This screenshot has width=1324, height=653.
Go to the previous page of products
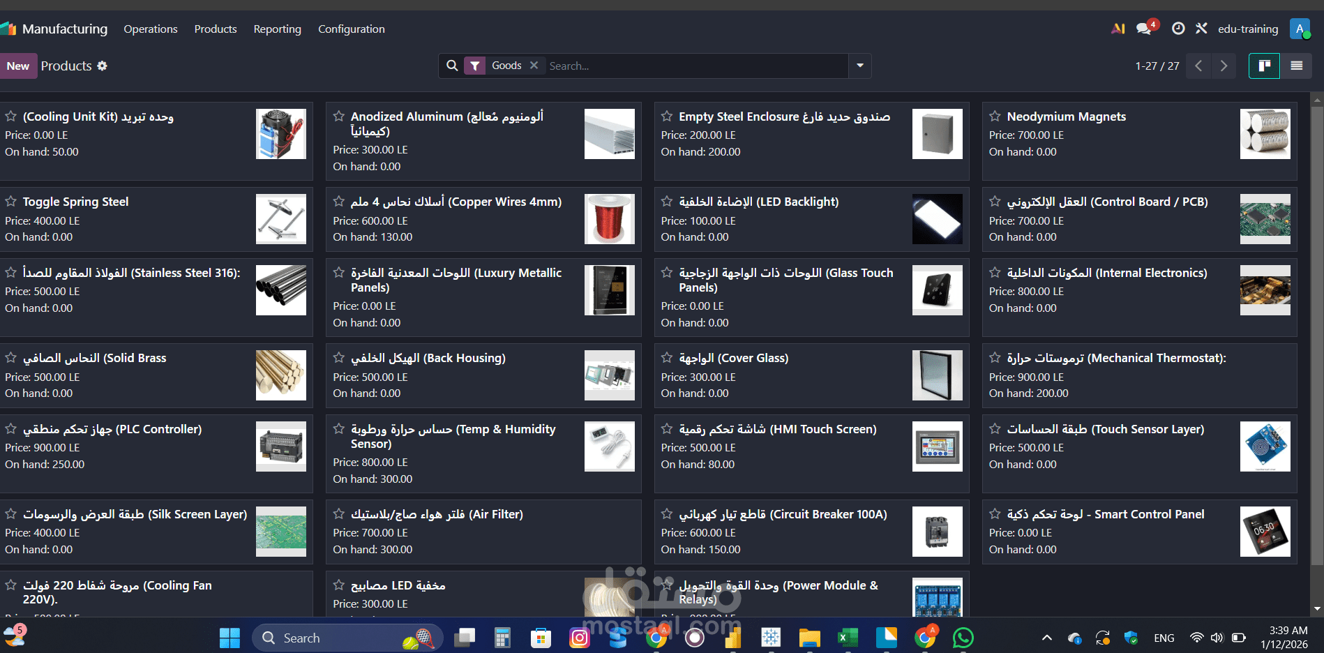click(1198, 66)
